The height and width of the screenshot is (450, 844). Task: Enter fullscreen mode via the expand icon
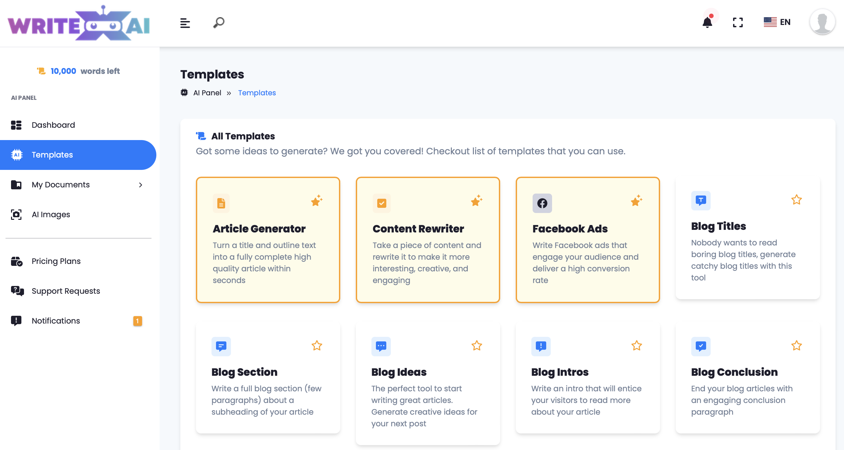[738, 22]
